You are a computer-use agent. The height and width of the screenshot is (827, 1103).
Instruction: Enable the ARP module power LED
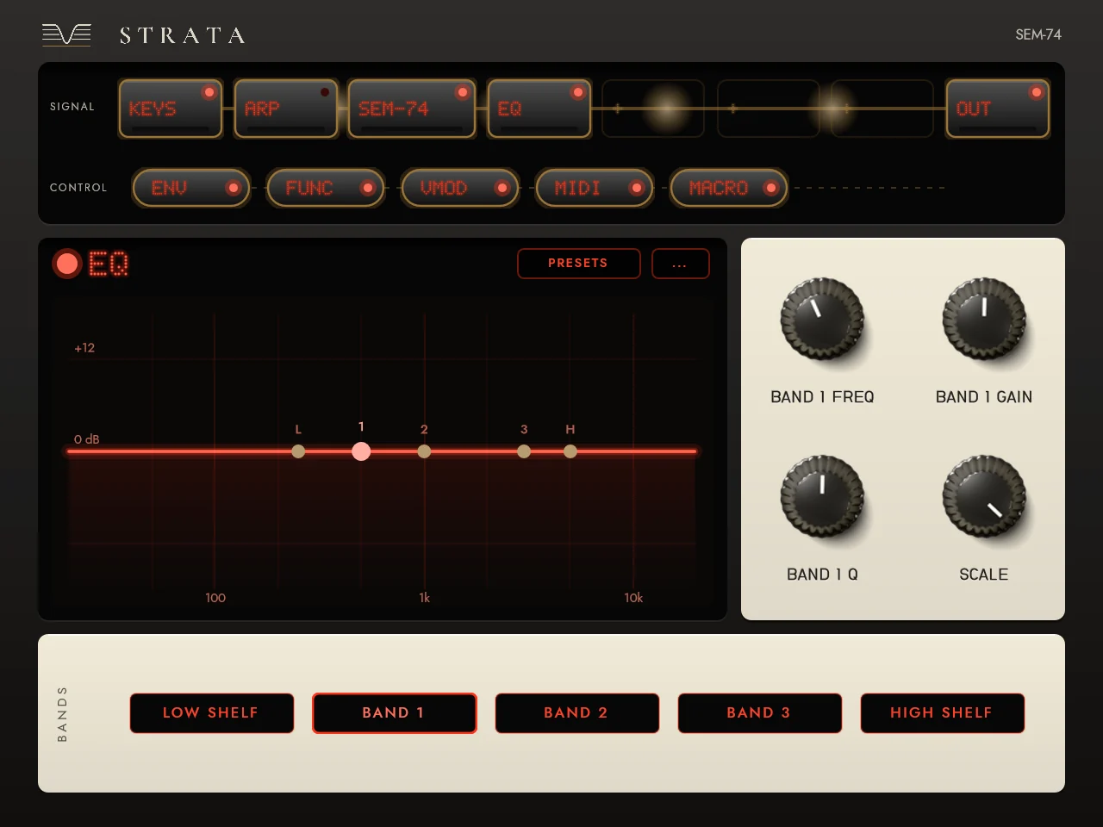[325, 92]
